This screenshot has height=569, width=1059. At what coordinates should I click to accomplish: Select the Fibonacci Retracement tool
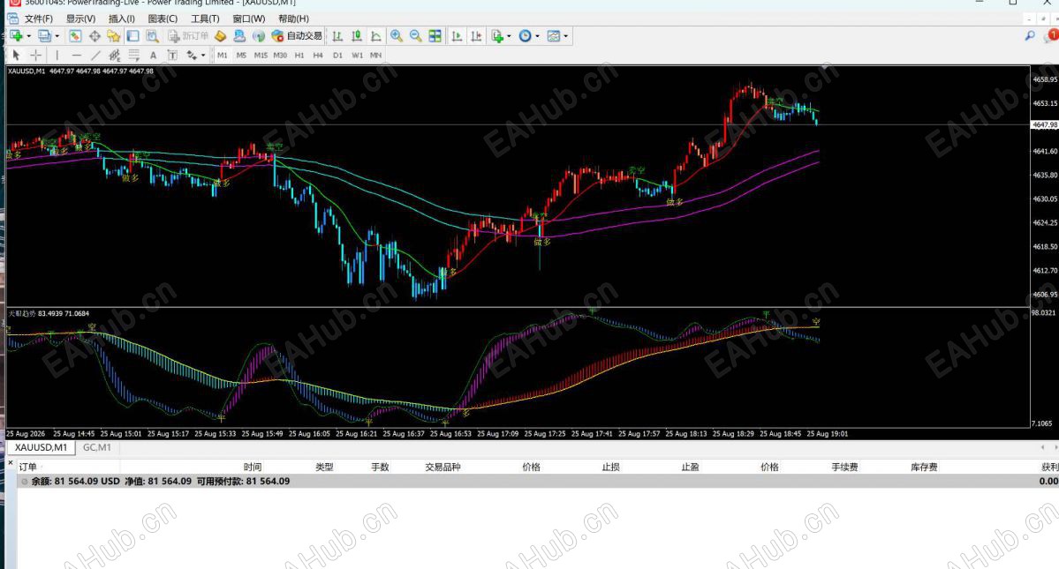click(133, 56)
